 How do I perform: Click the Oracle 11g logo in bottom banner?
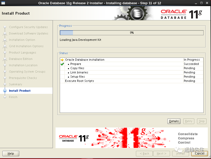tap(74, 138)
